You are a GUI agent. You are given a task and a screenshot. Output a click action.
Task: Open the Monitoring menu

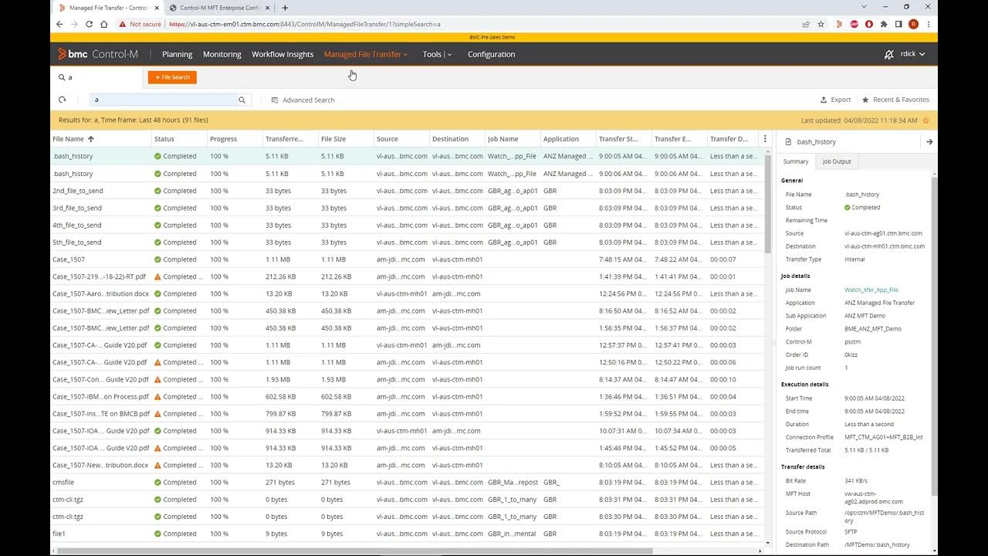(x=222, y=54)
